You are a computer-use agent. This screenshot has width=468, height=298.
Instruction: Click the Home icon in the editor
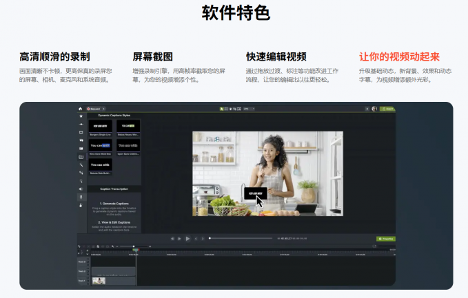click(80, 109)
